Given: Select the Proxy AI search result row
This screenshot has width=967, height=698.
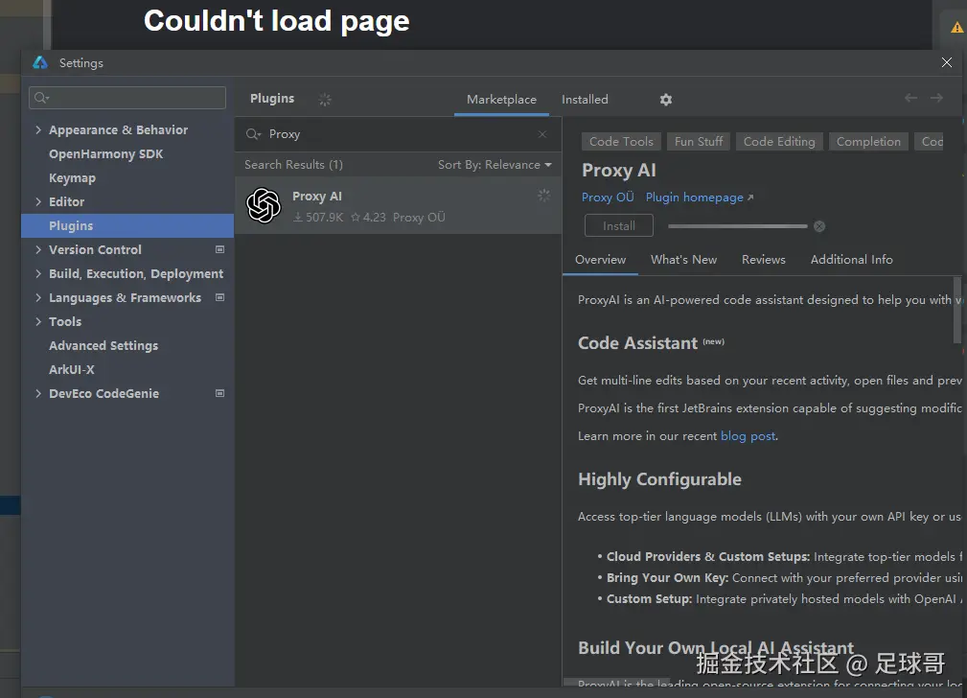Looking at the screenshot, I should click(x=398, y=205).
